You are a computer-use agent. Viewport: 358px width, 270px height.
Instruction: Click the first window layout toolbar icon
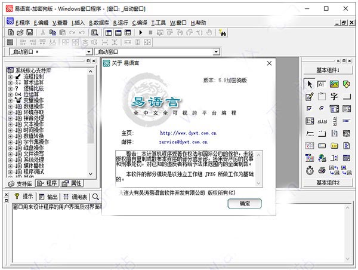point(109,32)
